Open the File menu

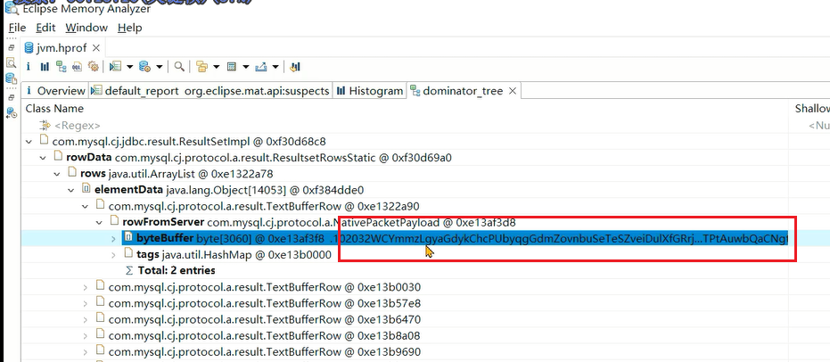[17, 28]
